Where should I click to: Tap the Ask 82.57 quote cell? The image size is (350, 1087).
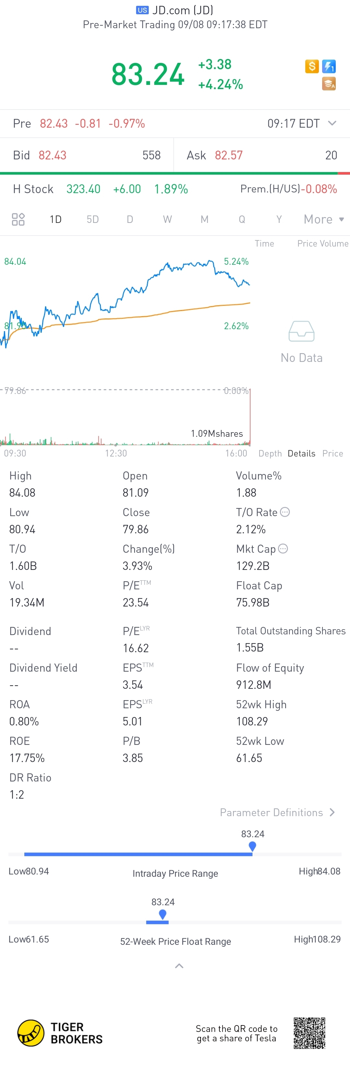(x=262, y=155)
